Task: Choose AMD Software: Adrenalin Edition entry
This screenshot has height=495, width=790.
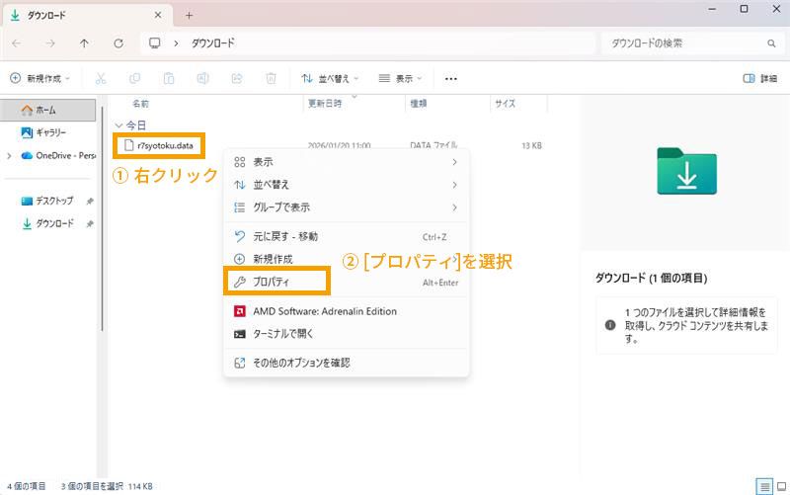Action: [347, 311]
